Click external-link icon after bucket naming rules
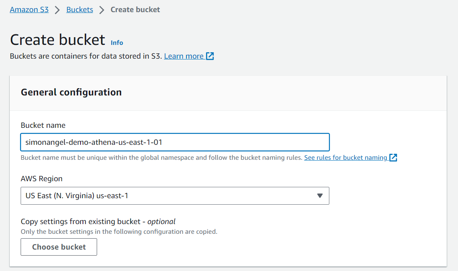The width and height of the screenshot is (458, 271). pos(393,158)
